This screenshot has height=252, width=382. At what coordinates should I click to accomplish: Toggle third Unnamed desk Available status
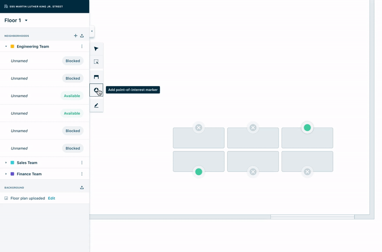pos(72,96)
